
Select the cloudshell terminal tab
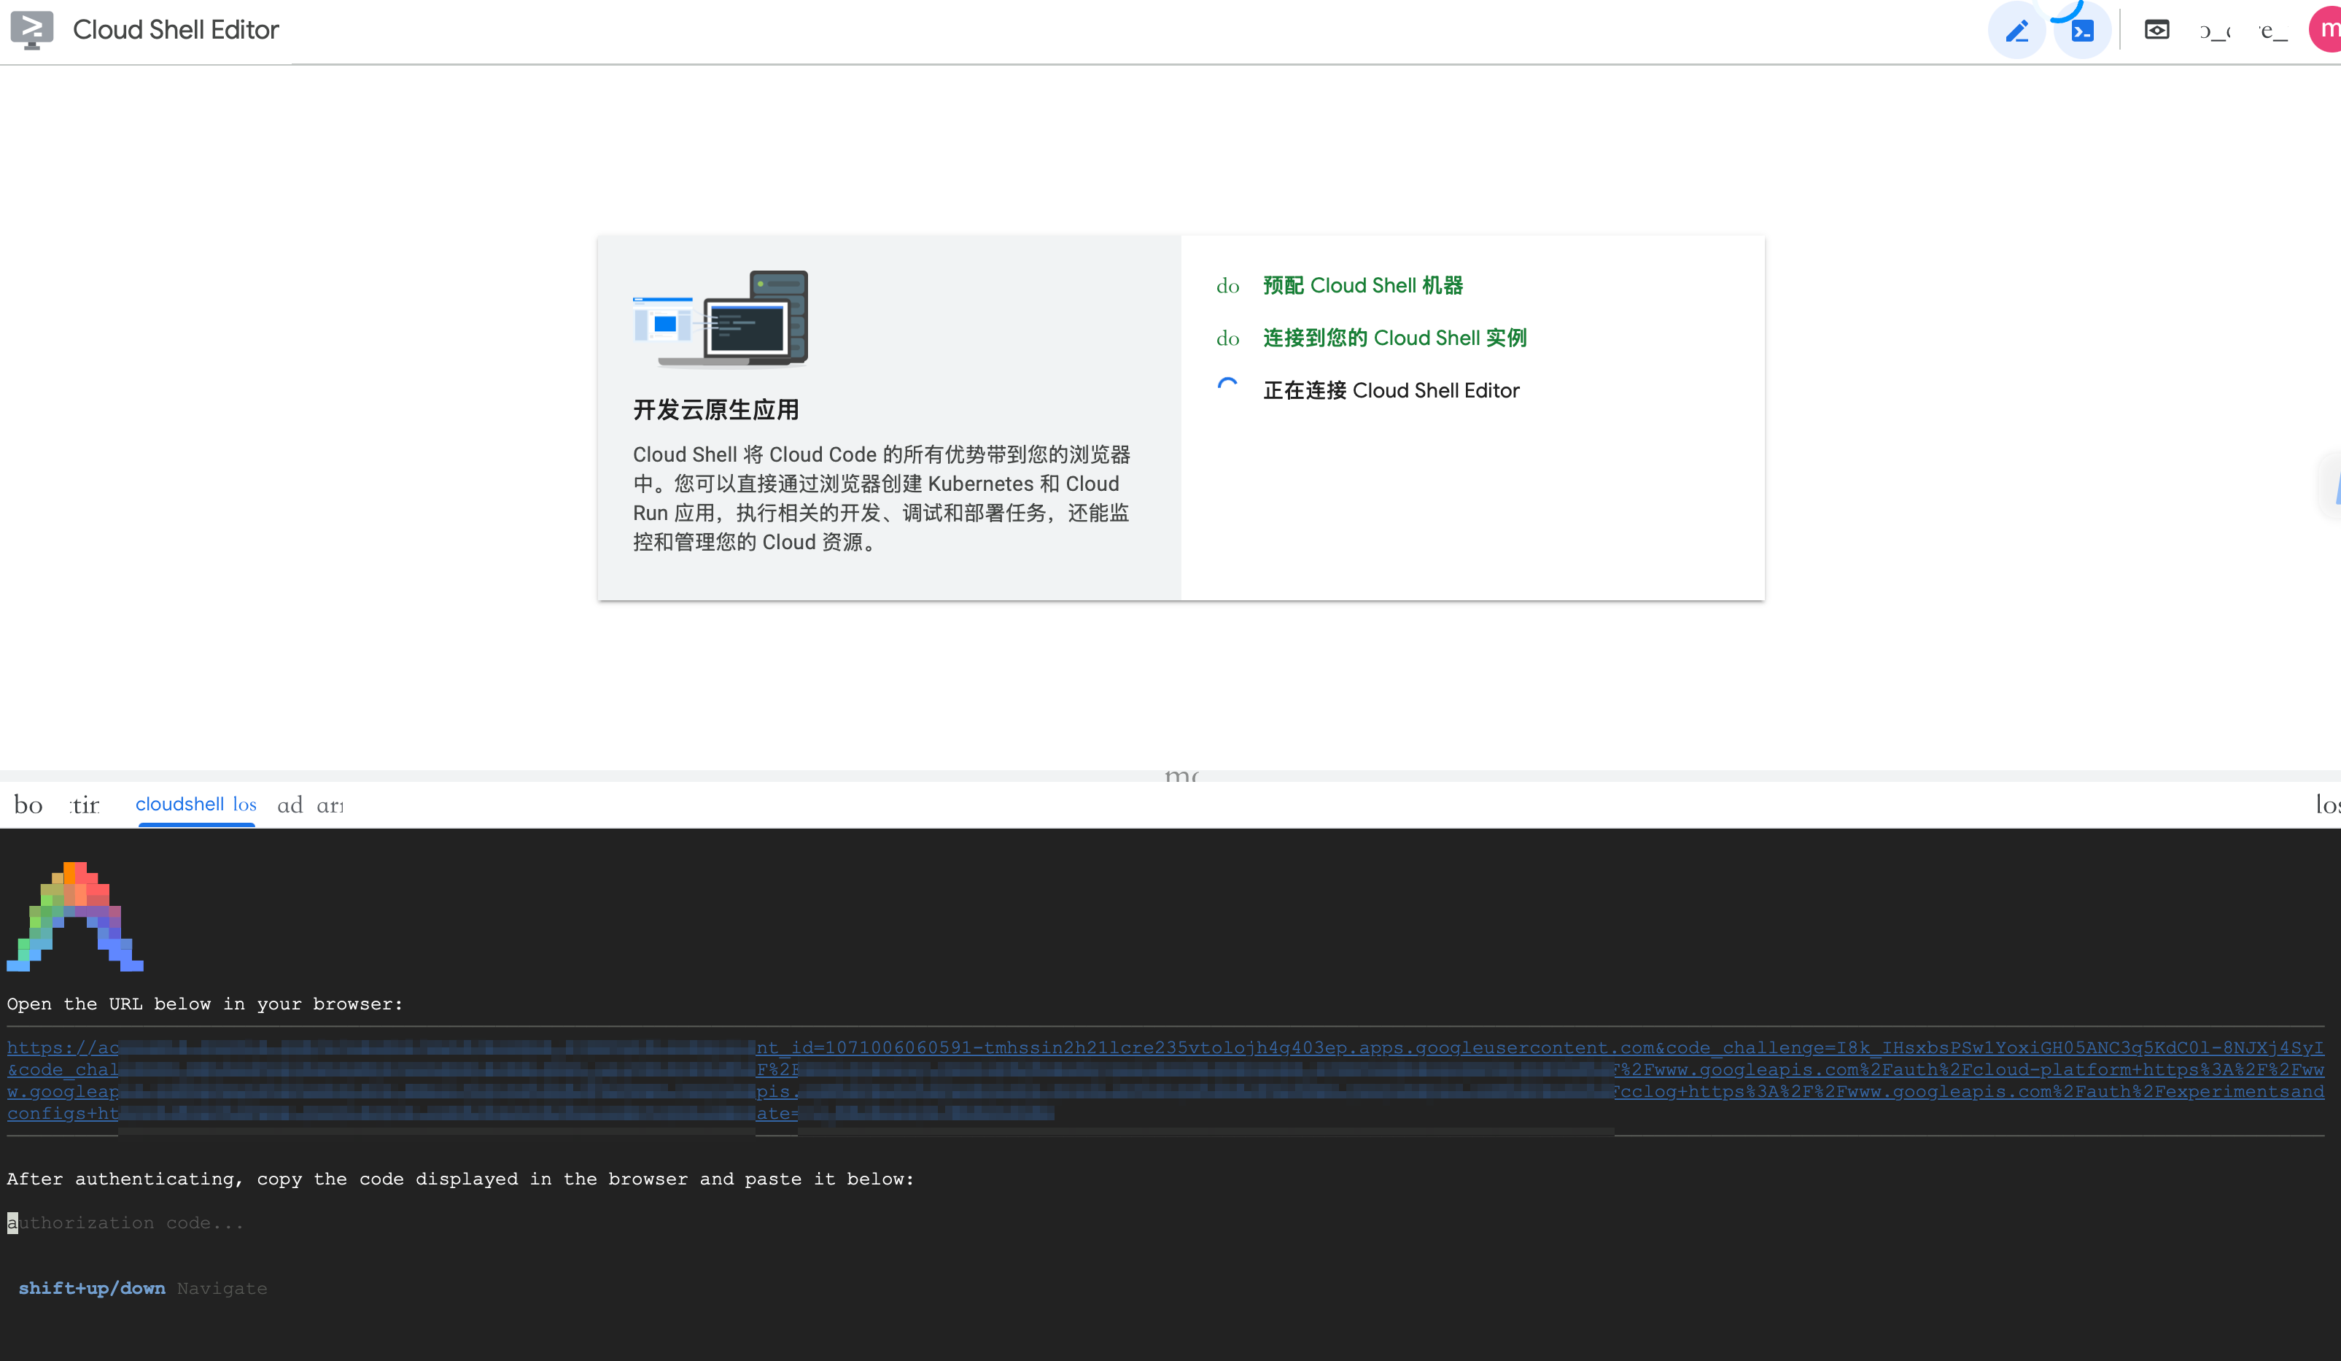coord(179,804)
